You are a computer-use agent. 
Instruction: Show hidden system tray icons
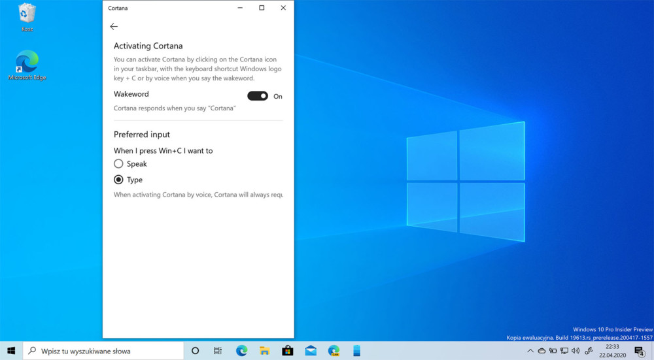(x=530, y=351)
